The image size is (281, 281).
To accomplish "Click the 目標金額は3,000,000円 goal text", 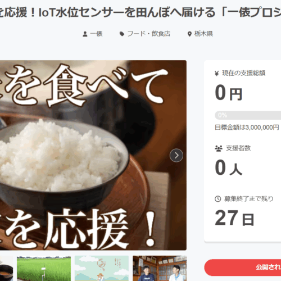I will click(x=247, y=128).
